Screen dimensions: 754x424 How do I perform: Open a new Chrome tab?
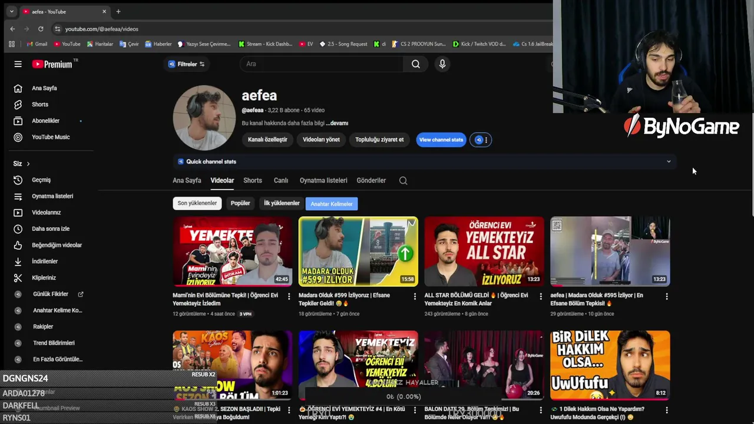tap(118, 11)
